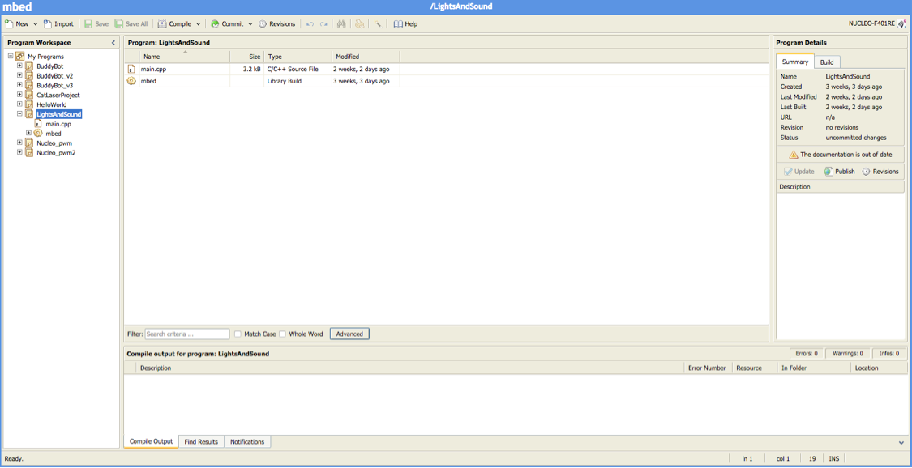Click the Import program icon

[48, 24]
